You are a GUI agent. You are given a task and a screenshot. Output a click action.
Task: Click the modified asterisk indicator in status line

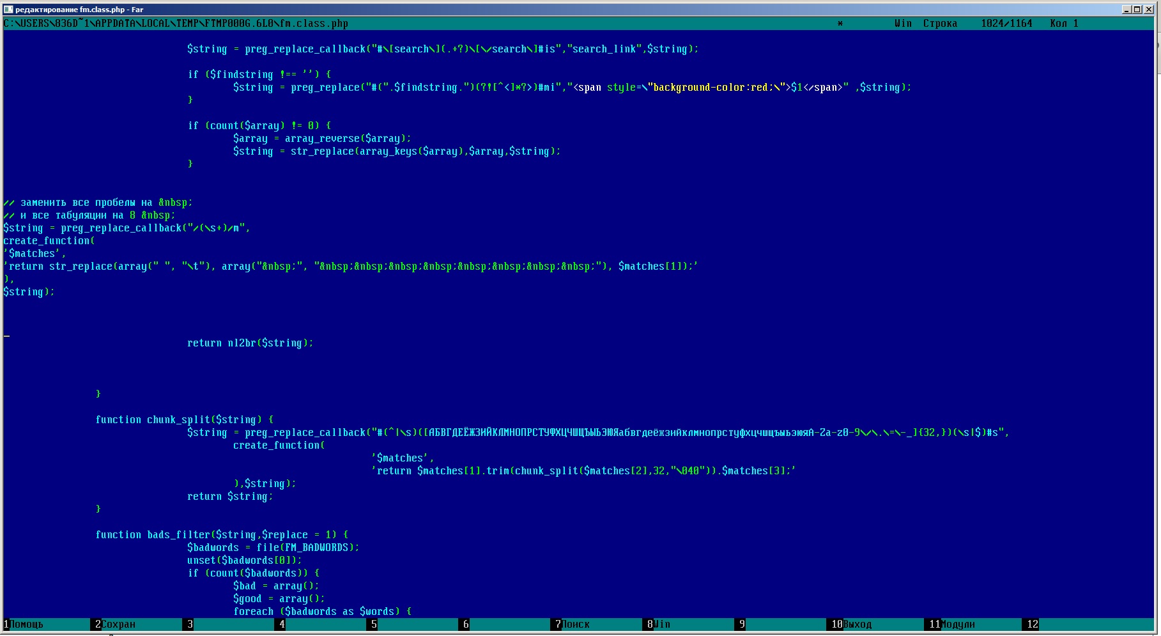(840, 24)
